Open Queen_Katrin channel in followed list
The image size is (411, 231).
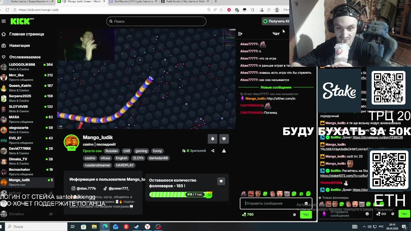(27, 88)
